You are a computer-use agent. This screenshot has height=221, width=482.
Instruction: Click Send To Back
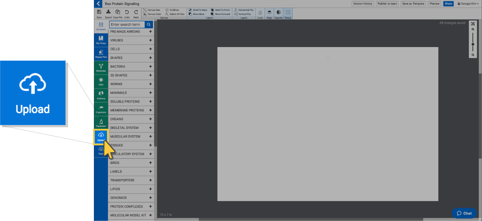coord(198,10)
